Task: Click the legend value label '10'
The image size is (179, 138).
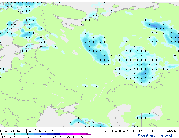Action: (35, 137)
